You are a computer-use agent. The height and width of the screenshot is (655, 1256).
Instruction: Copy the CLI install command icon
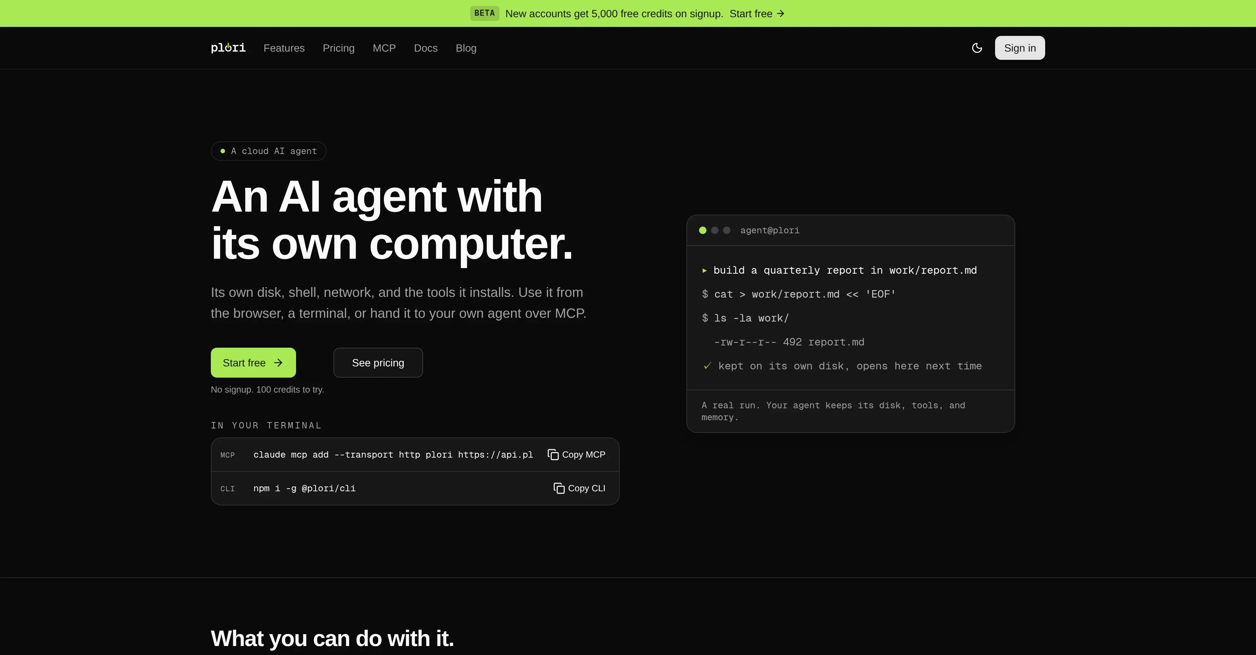[x=559, y=488]
